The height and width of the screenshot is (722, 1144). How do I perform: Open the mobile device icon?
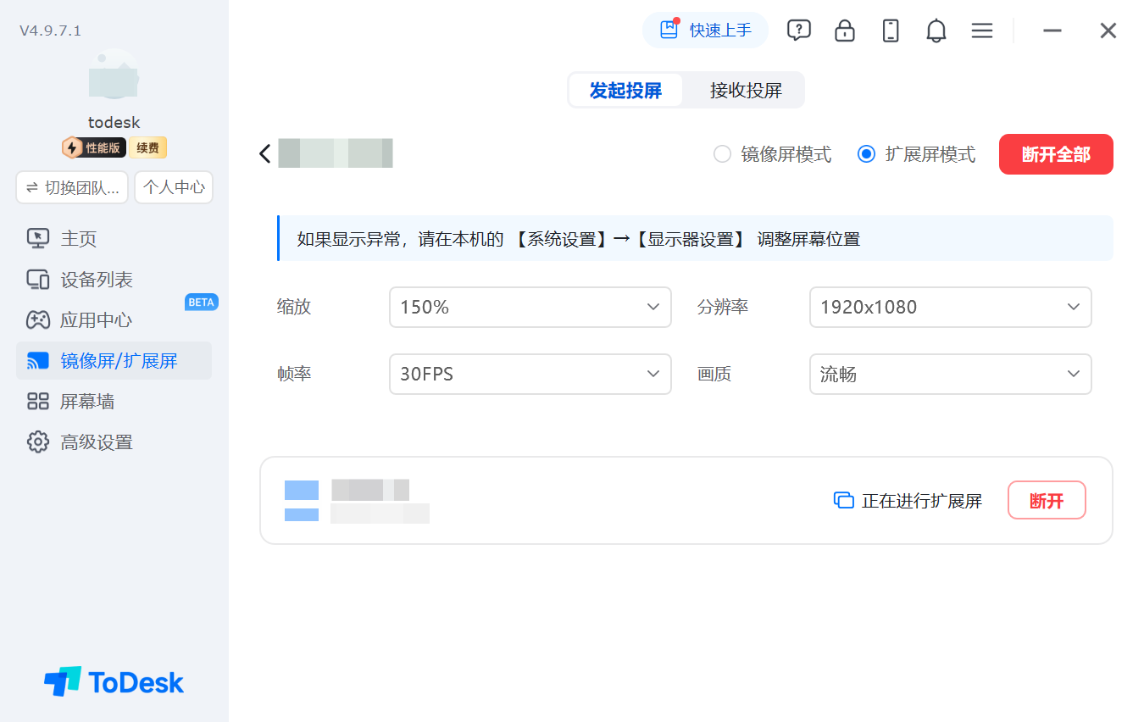pyautogui.click(x=891, y=31)
